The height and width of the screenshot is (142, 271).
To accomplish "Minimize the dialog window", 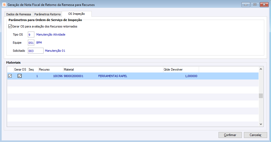I will tap(246, 5).
